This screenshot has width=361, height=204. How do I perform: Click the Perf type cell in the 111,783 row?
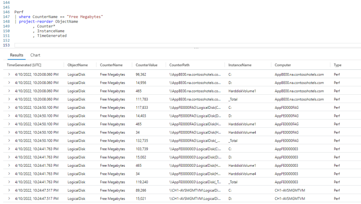coord(337,99)
